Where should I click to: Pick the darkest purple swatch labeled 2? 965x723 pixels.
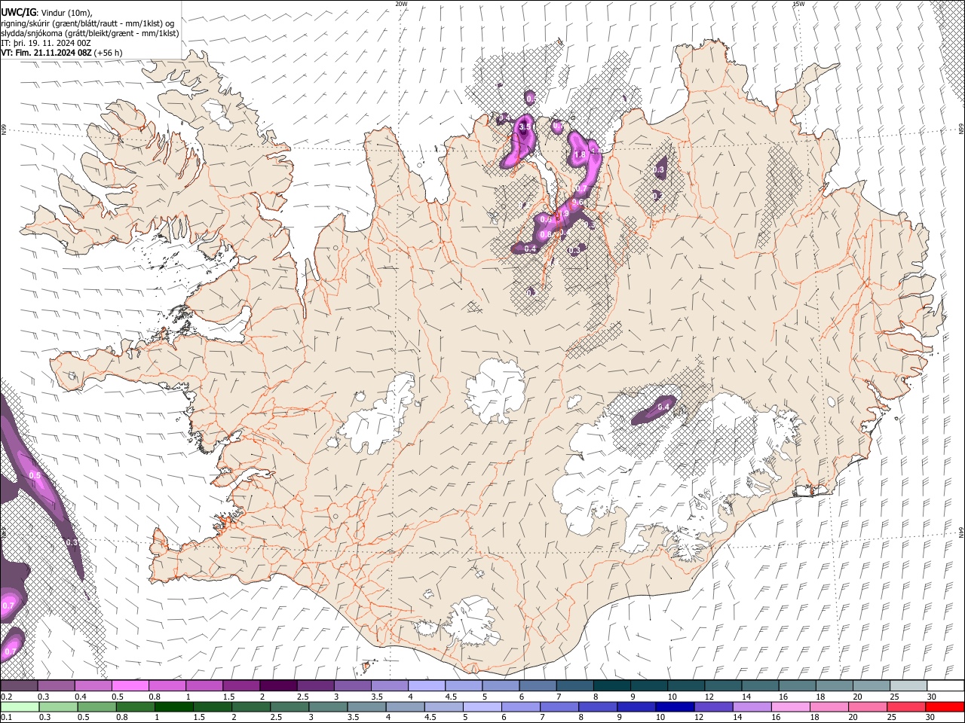(278, 686)
